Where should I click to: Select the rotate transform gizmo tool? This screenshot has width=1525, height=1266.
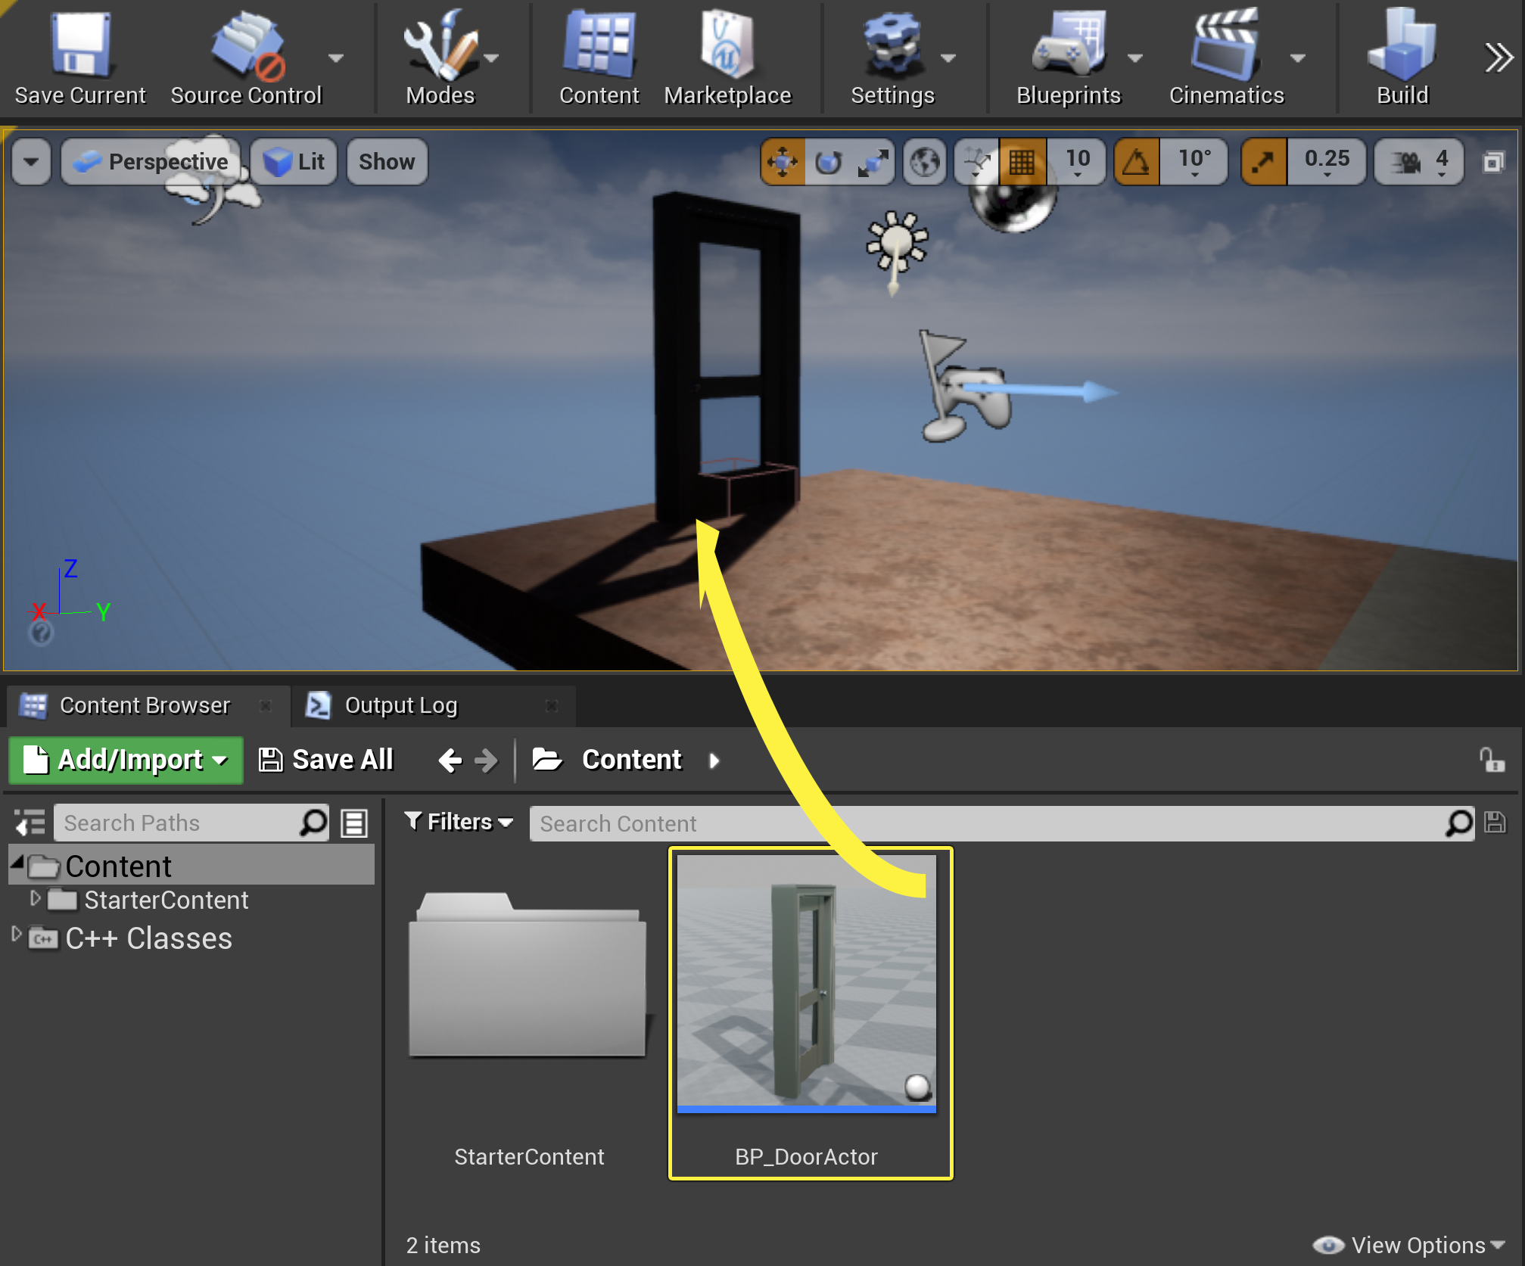828,161
